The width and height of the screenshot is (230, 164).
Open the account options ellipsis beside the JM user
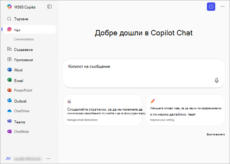[x=48, y=159]
